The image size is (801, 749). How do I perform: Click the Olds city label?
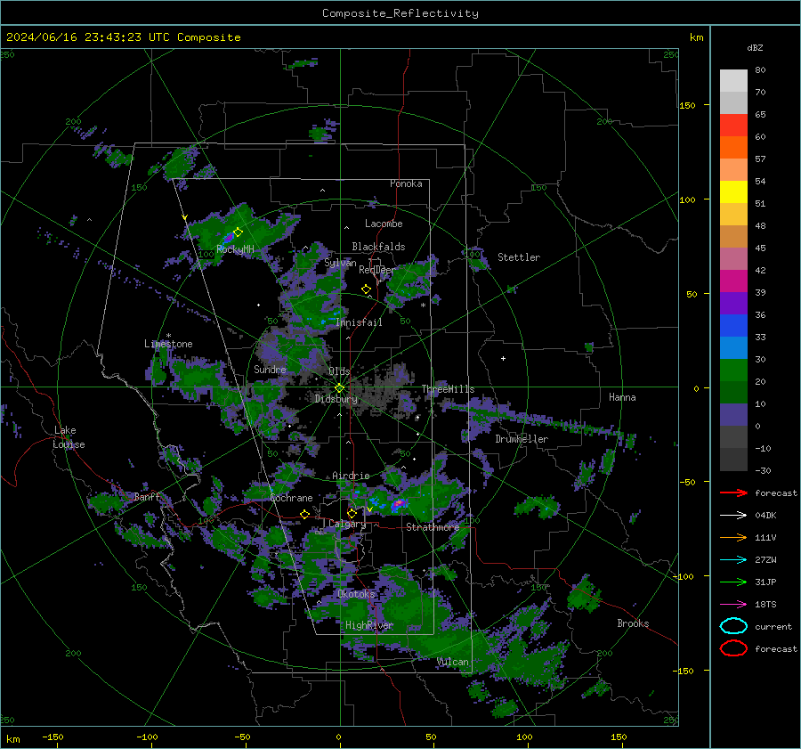(x=339, y=371)
